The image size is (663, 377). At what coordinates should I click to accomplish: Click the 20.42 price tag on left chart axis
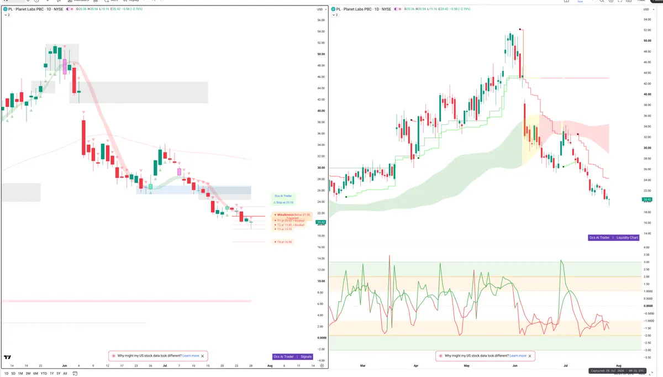click(x=320, y=222)
